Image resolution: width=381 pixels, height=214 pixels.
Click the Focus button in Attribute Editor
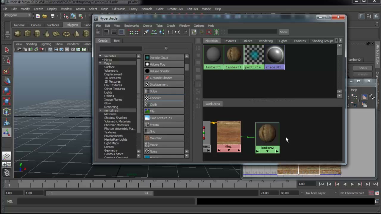(x=363, y=68)
